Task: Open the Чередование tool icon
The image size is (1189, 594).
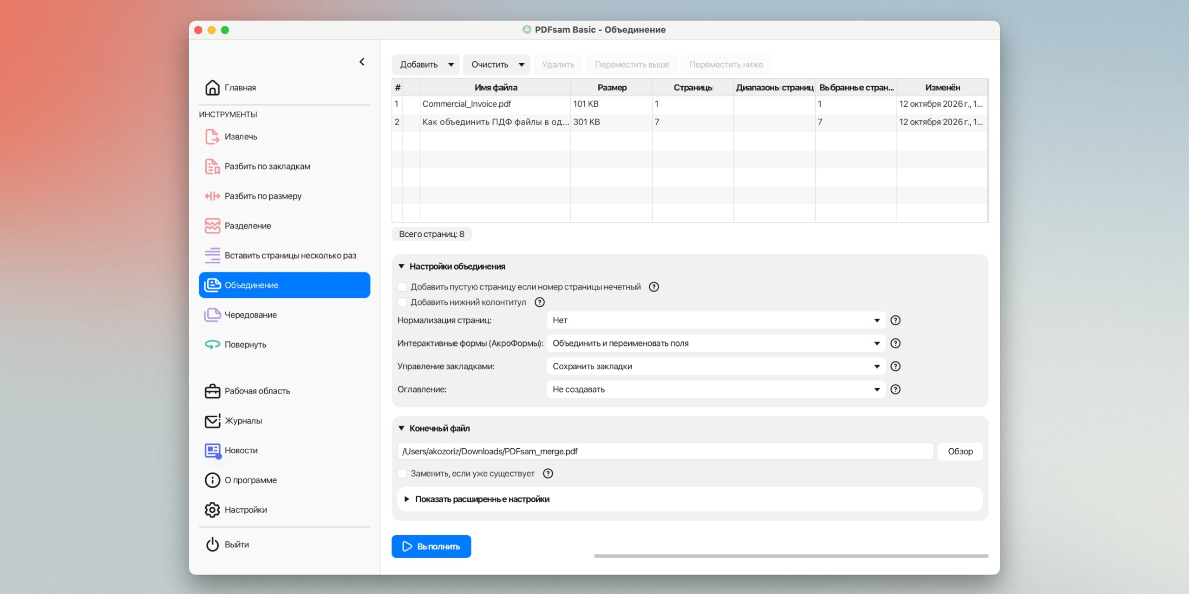Action: click(212, 315)
